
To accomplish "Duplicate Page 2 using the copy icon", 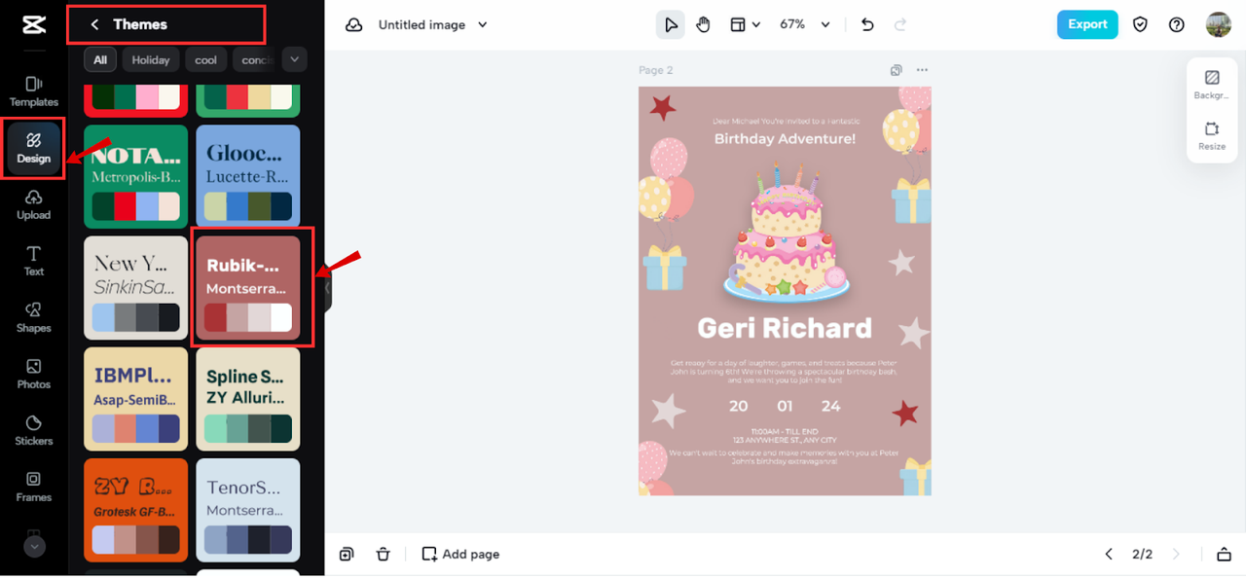I will click(x=897, y=70).
